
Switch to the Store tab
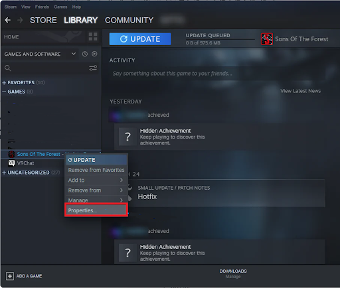[43, 21]
